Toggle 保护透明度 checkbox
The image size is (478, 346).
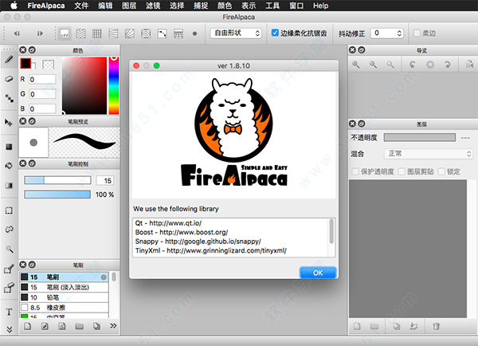tap(355, 171)
